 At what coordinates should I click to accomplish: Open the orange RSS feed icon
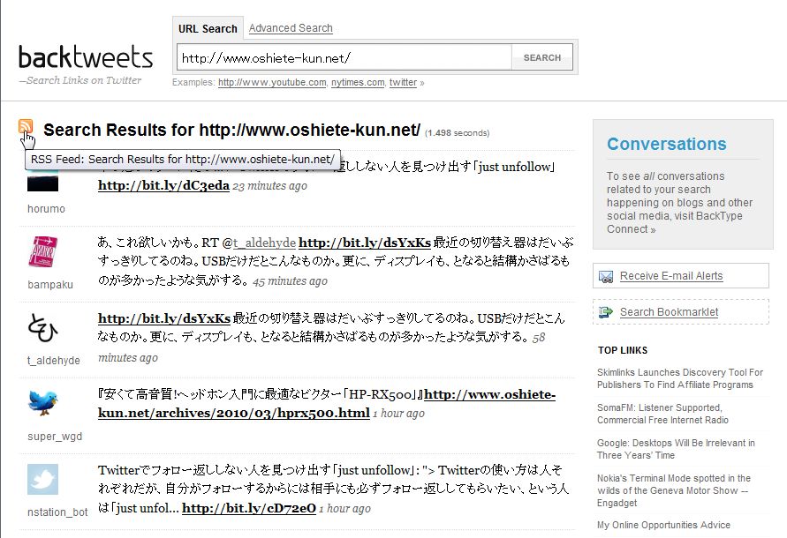pyautogui.click(x=26, y=127)
